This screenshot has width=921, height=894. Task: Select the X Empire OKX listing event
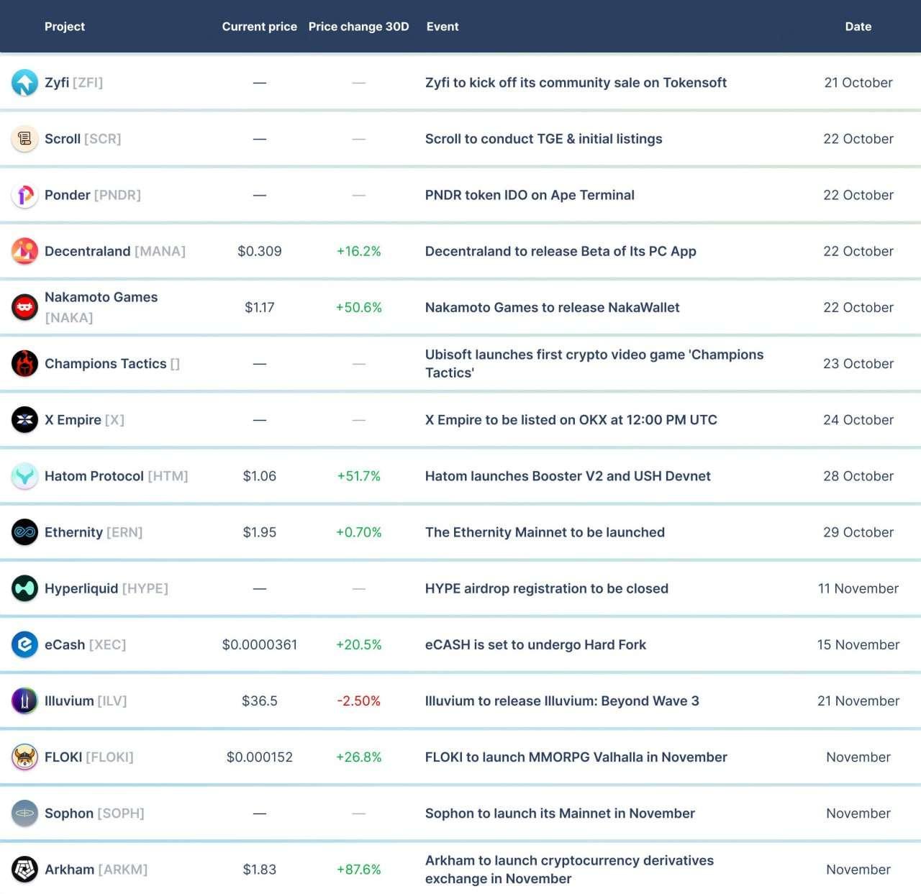(x=571, y=420)
